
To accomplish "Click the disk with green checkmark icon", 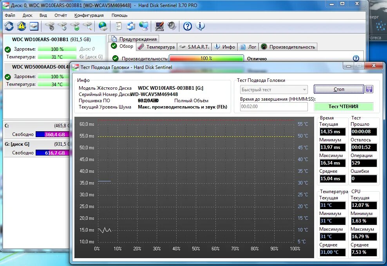I will tap(75, 26).
